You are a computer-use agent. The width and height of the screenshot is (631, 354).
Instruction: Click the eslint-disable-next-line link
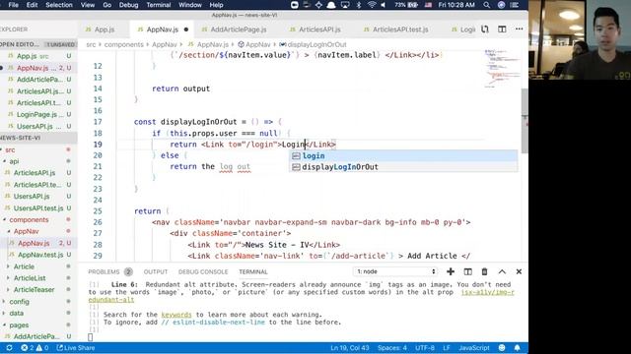pyautogui.click(x=213, y=323)
